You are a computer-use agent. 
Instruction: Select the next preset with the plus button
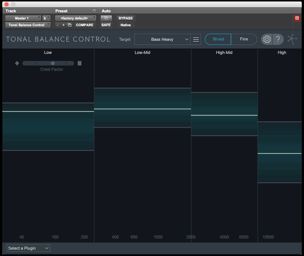coord(63,25)
